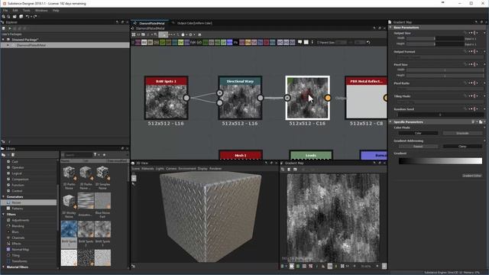The image size is (489, 275).
Task: Click the comment icon in the node toolbar
Action: (300, 42)
